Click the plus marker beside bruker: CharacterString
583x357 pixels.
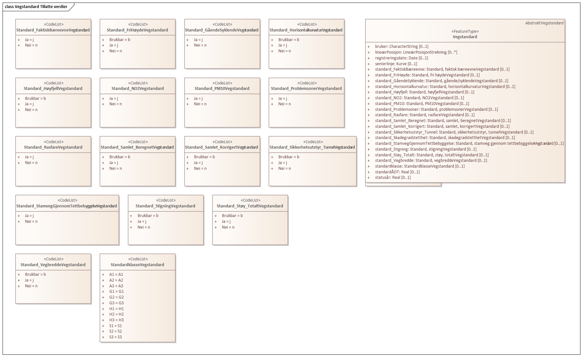368,47
